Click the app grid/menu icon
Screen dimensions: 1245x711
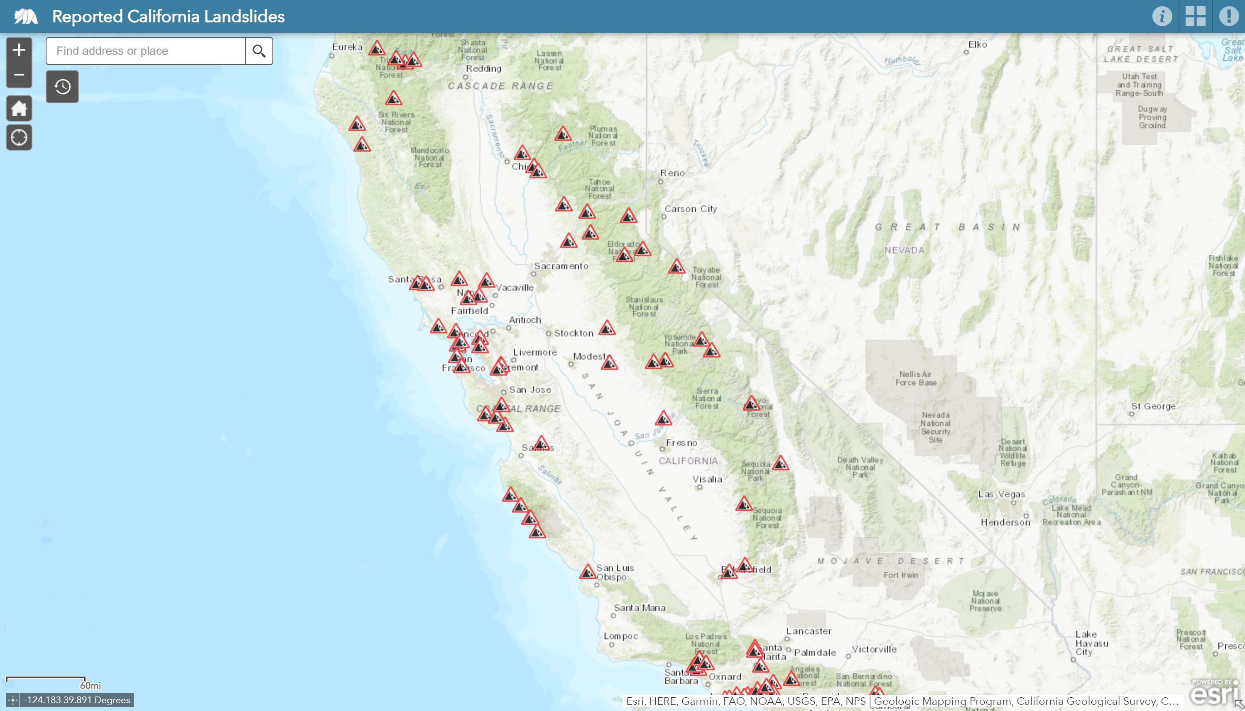(x=1196, y=15)
